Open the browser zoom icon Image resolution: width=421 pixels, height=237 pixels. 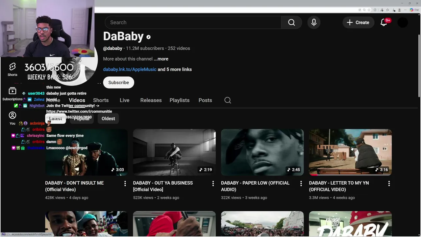[364, 10]
